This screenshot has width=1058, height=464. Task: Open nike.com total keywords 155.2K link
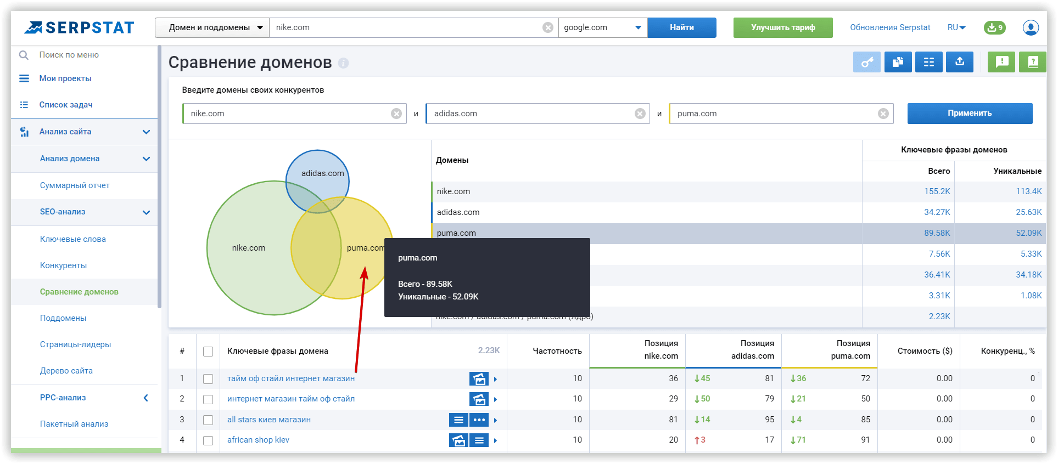(937, 191)
